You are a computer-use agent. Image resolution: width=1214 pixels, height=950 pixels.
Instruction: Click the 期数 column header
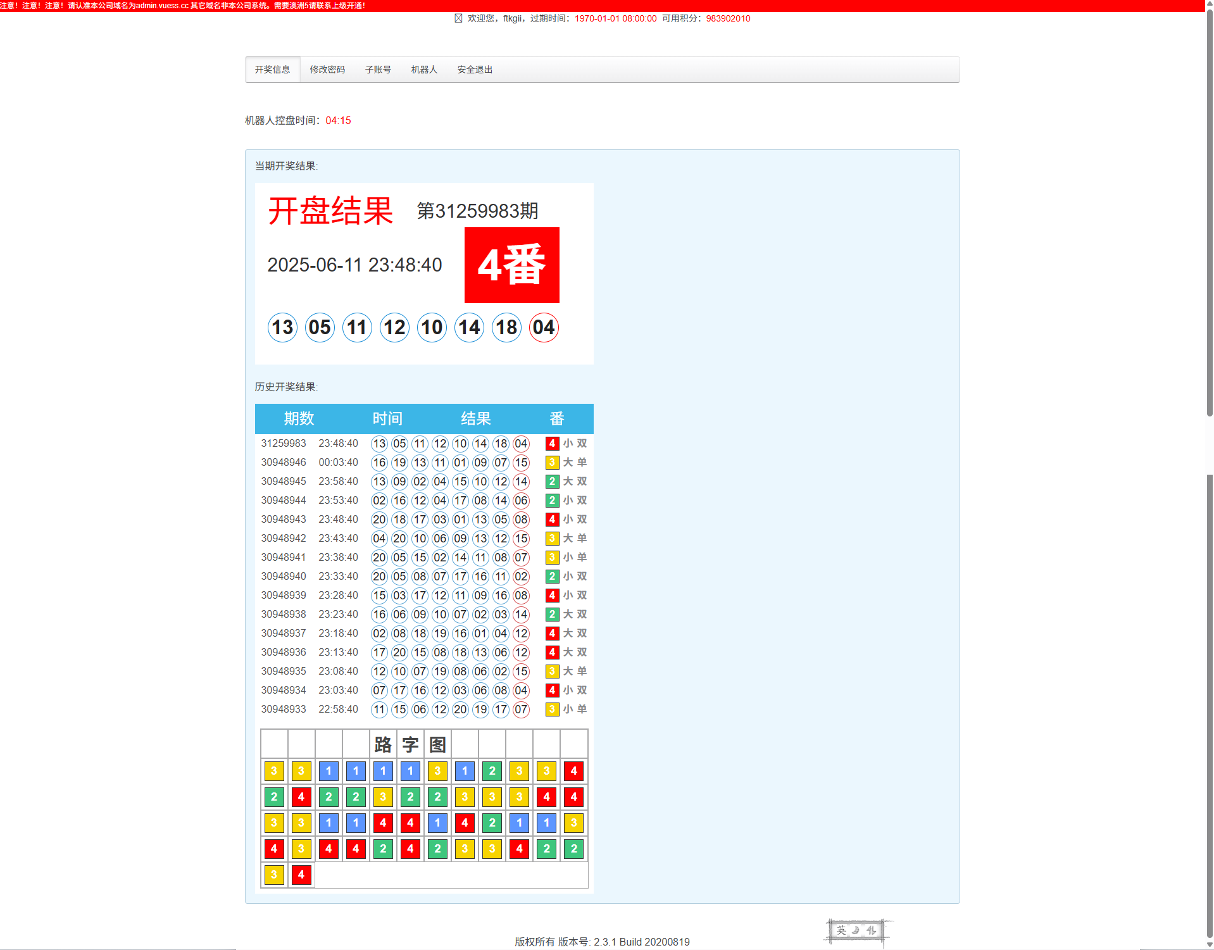[x=299, y=418]
